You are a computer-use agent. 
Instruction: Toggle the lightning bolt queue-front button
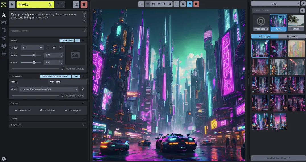[x=12, y=5]
